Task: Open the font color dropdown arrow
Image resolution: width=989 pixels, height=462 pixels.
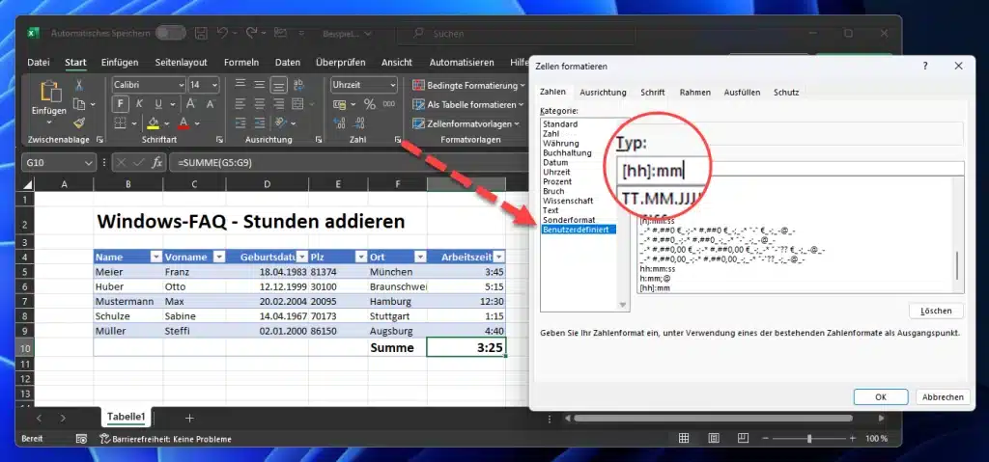Action: [197, 123]
